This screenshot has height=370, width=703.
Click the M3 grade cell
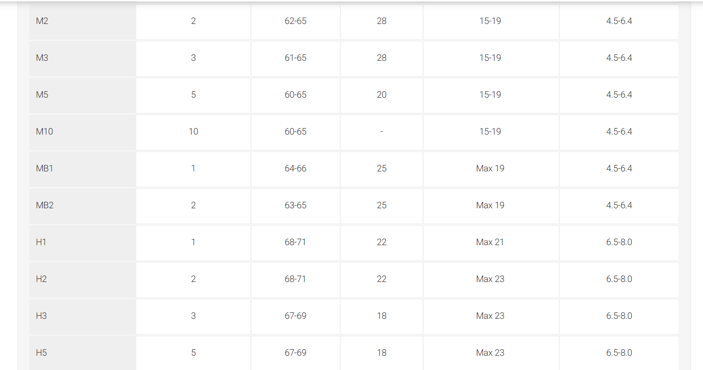(83, 58)
